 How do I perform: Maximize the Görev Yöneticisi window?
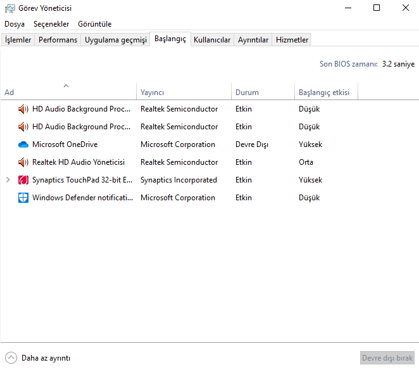(x=377, y=8)
